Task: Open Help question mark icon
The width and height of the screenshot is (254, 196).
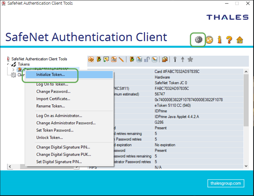Action: 229,40
